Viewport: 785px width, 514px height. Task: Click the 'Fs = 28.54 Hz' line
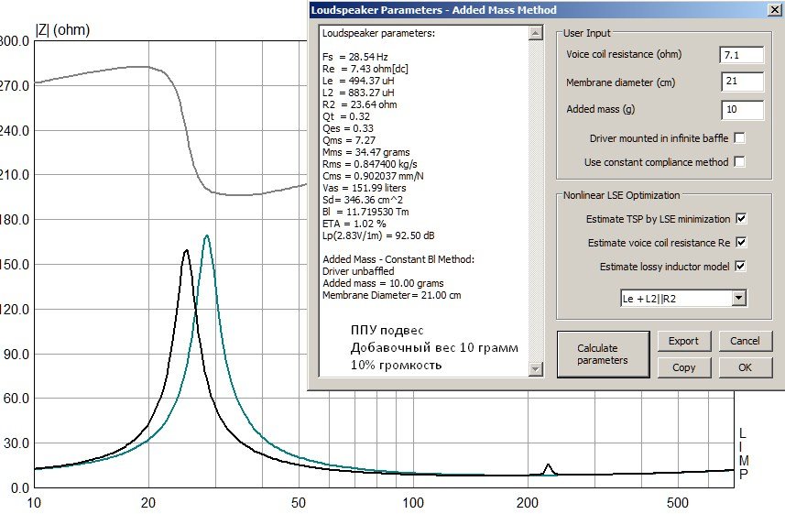tap(355, 57)
